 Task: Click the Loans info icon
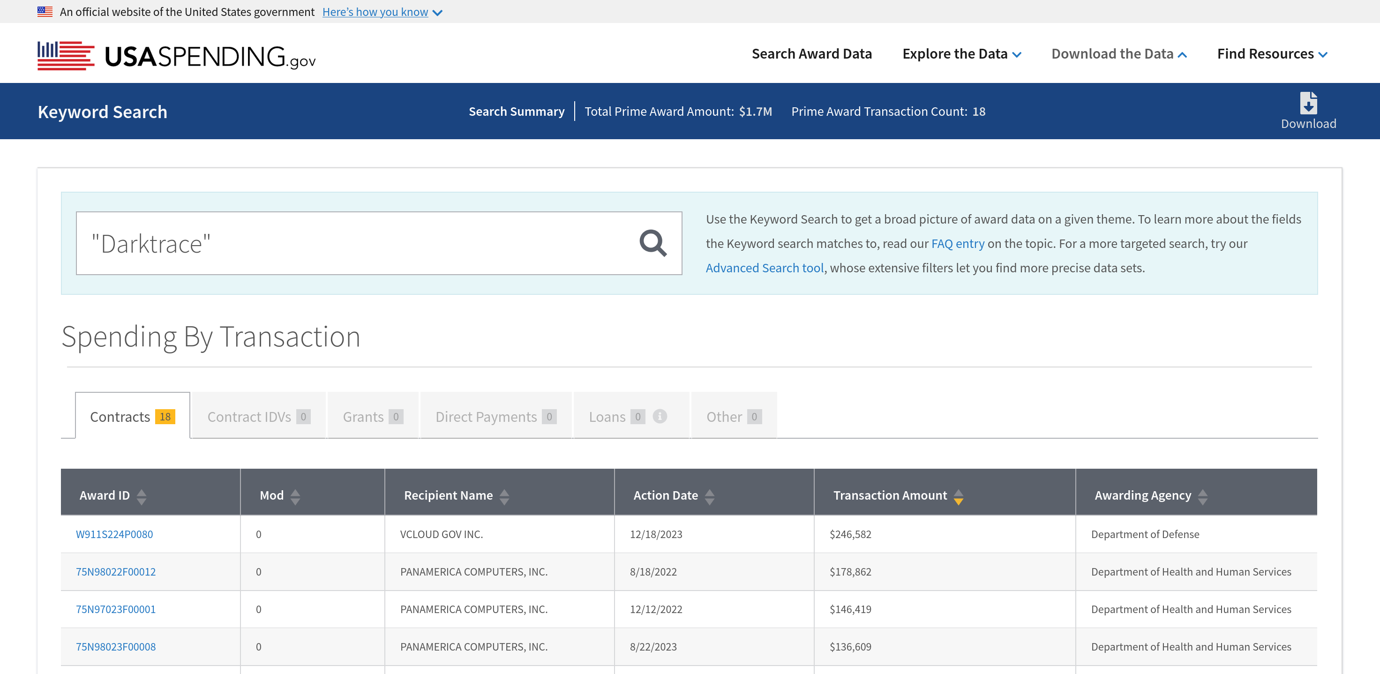[660, 416]
